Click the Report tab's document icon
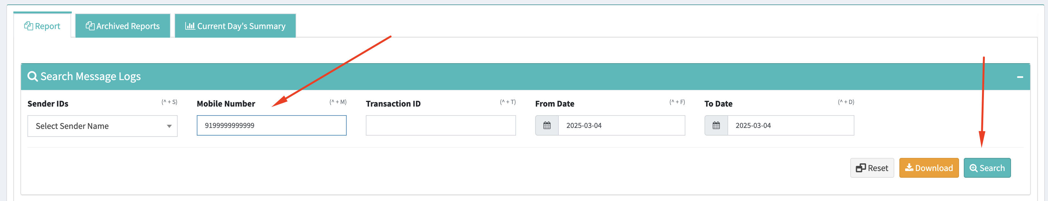Viewport: 1048px width, 201px height. coord(28,26)
